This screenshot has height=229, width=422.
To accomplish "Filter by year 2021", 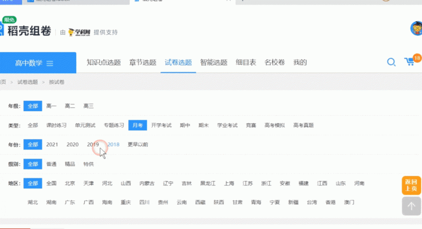I will pos(52,144).
